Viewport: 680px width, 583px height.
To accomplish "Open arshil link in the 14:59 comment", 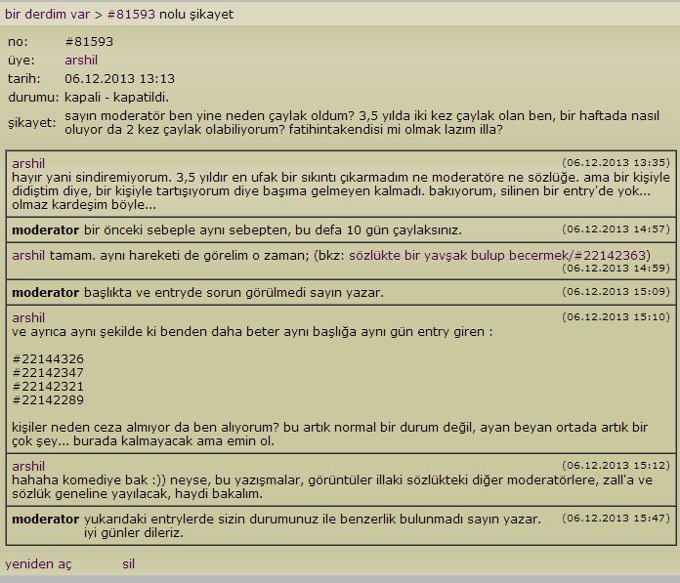I will click(x=28, y=255).
